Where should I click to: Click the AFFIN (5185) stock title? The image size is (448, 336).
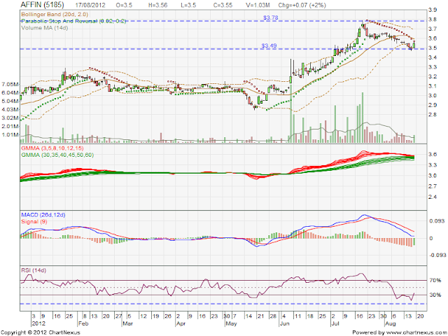[42, 5]
